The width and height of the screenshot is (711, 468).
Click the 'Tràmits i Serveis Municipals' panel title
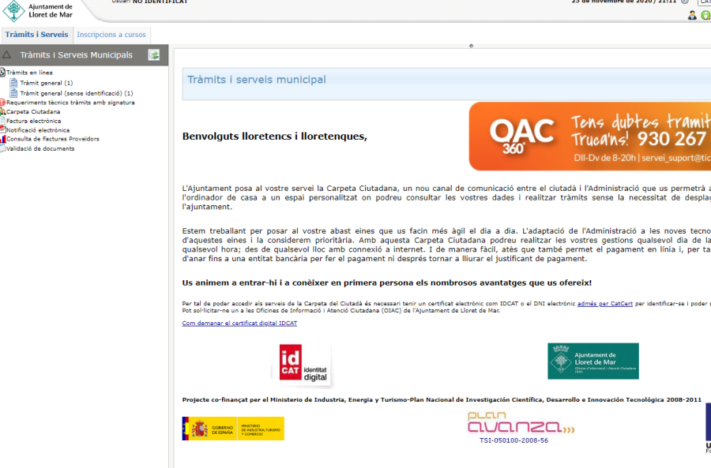[76, 54]
